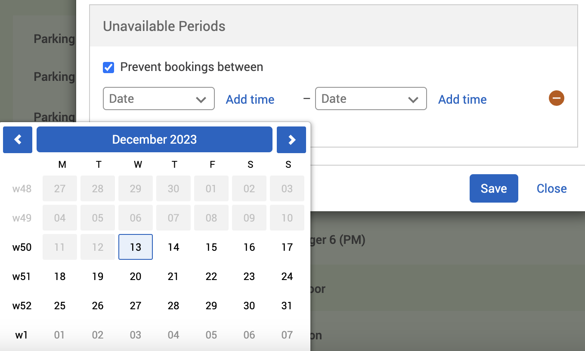Go to previous month in calendar

pos(18,140)
